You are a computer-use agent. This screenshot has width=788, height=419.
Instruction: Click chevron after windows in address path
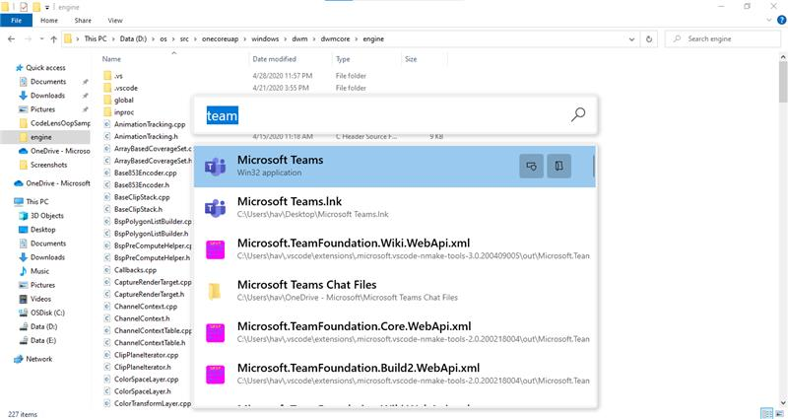[x=286, y=38]
